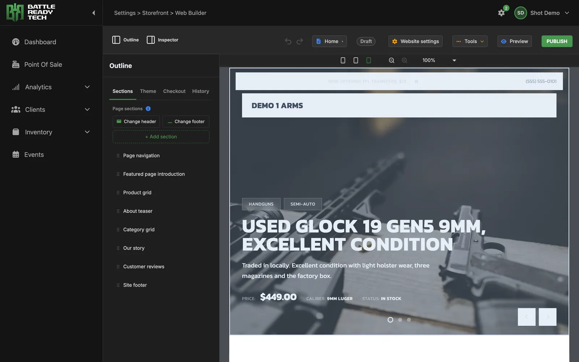Click the SD user avatar

[x=520, y=13]
